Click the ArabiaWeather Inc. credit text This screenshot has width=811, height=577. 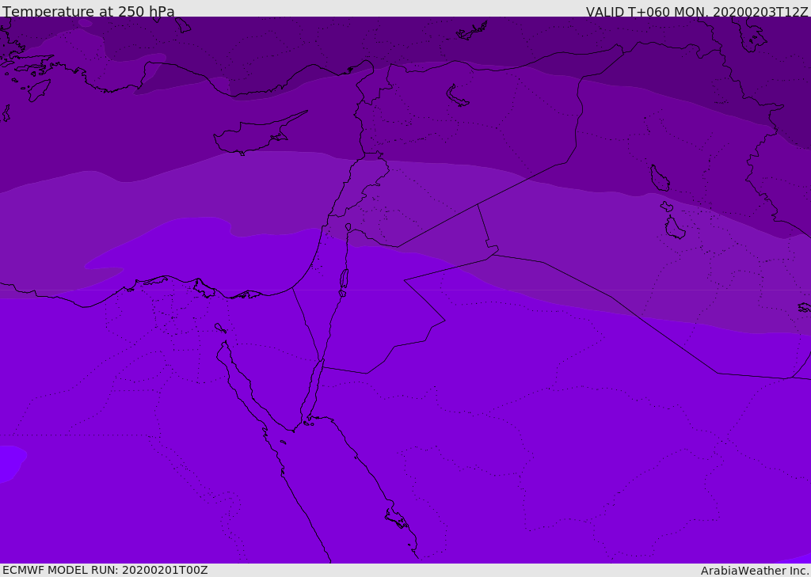click(x=755, y=571)
